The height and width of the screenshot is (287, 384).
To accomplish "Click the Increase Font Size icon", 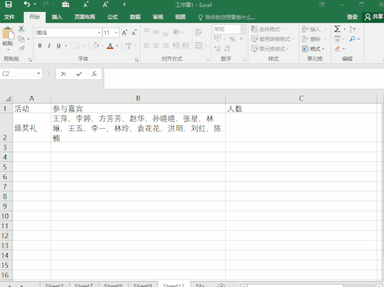I will click(125, 32).
